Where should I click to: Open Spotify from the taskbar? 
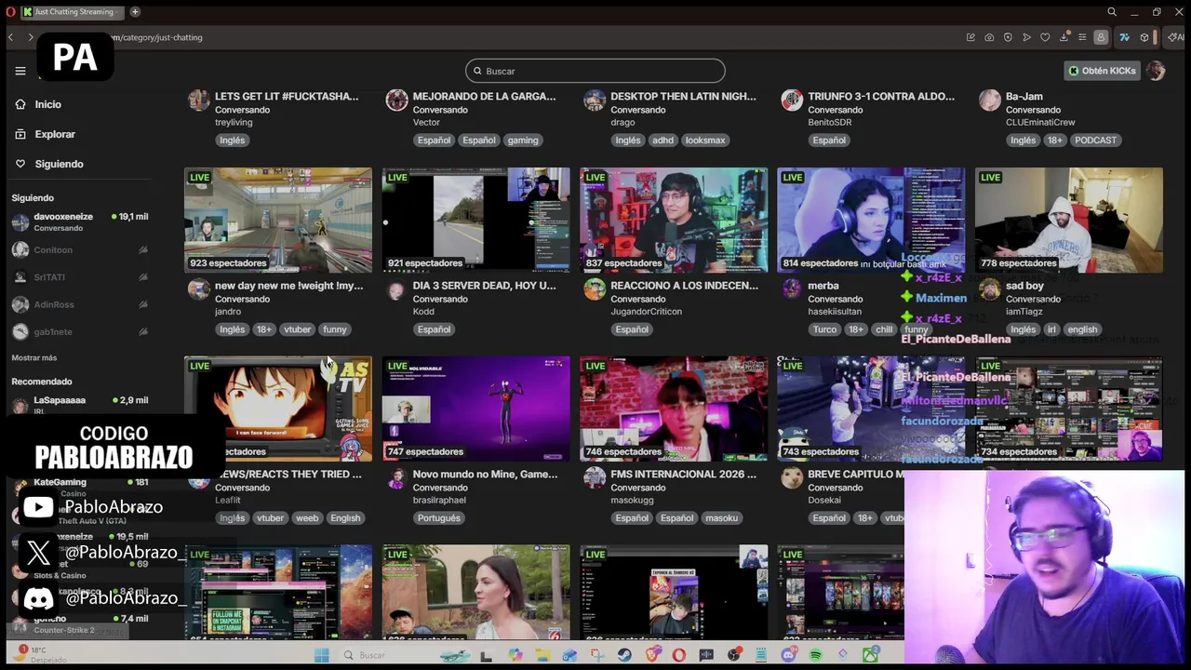[x=816, y=655]
